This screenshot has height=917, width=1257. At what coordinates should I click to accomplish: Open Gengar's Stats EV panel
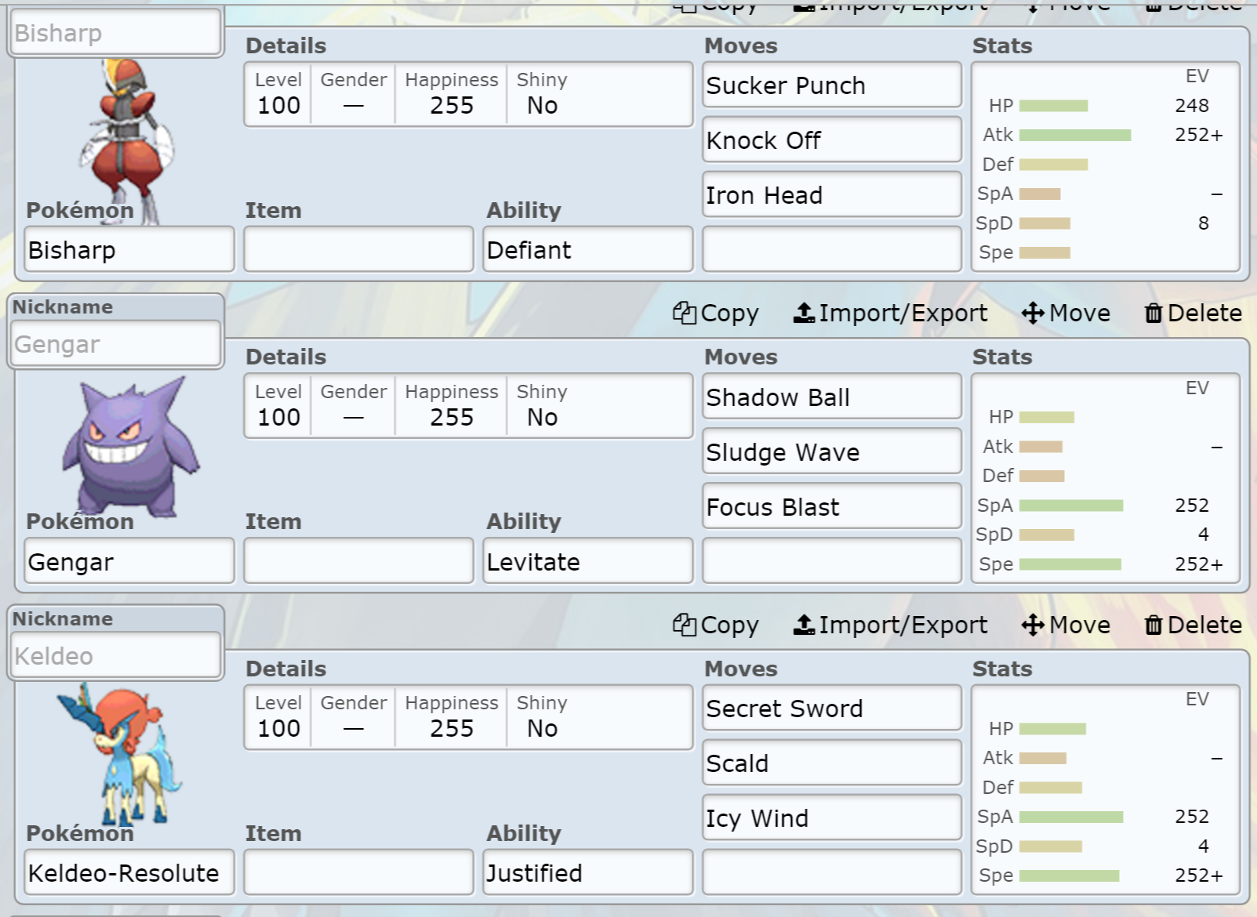[1106, 478]
